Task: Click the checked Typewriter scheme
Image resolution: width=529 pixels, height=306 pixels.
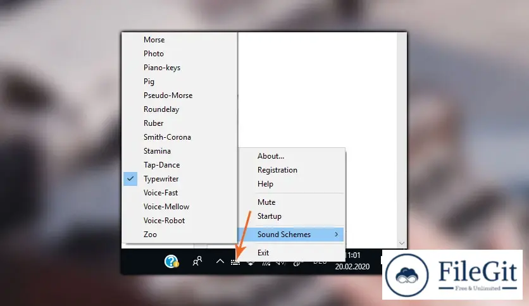Action: (x=180, y=179)
